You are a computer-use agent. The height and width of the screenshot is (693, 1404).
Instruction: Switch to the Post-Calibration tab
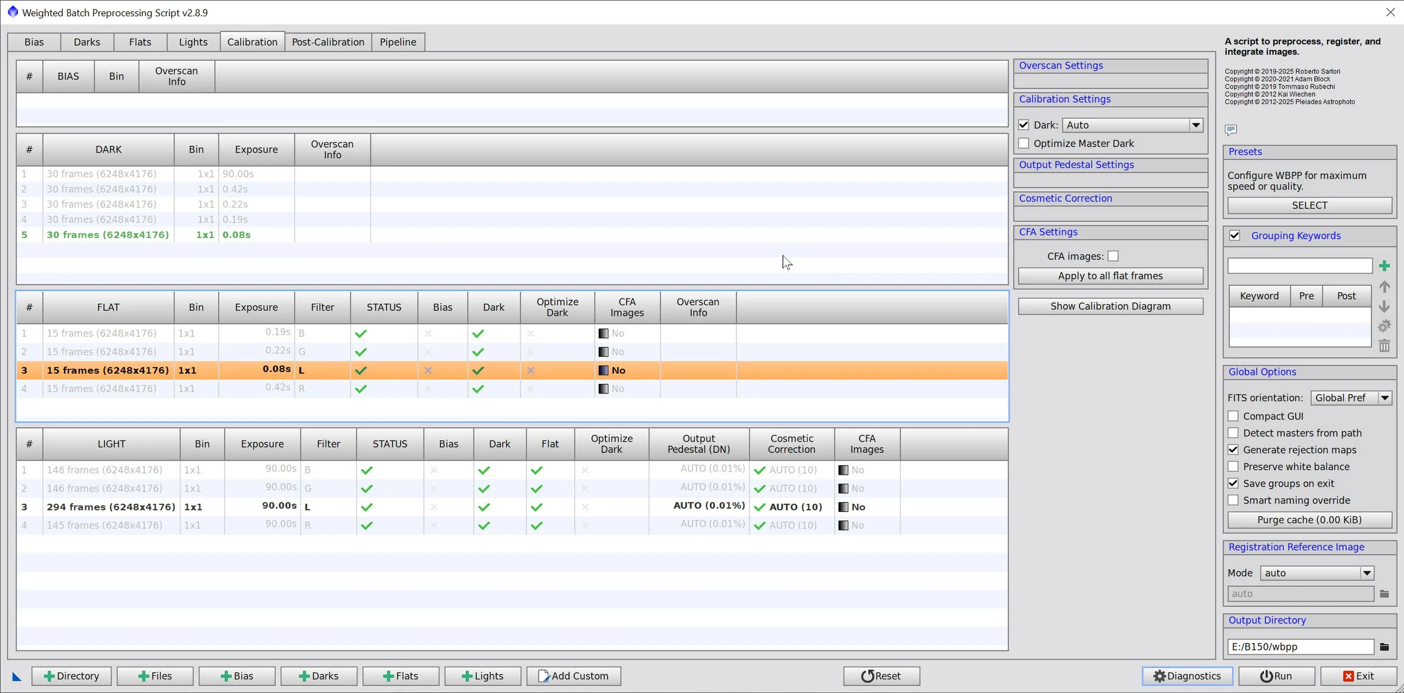click(328, 42)
